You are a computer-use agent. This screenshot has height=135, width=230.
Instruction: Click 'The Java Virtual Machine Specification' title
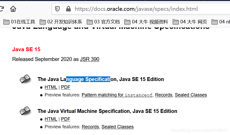pyautogui.click(x=84, y=111)
